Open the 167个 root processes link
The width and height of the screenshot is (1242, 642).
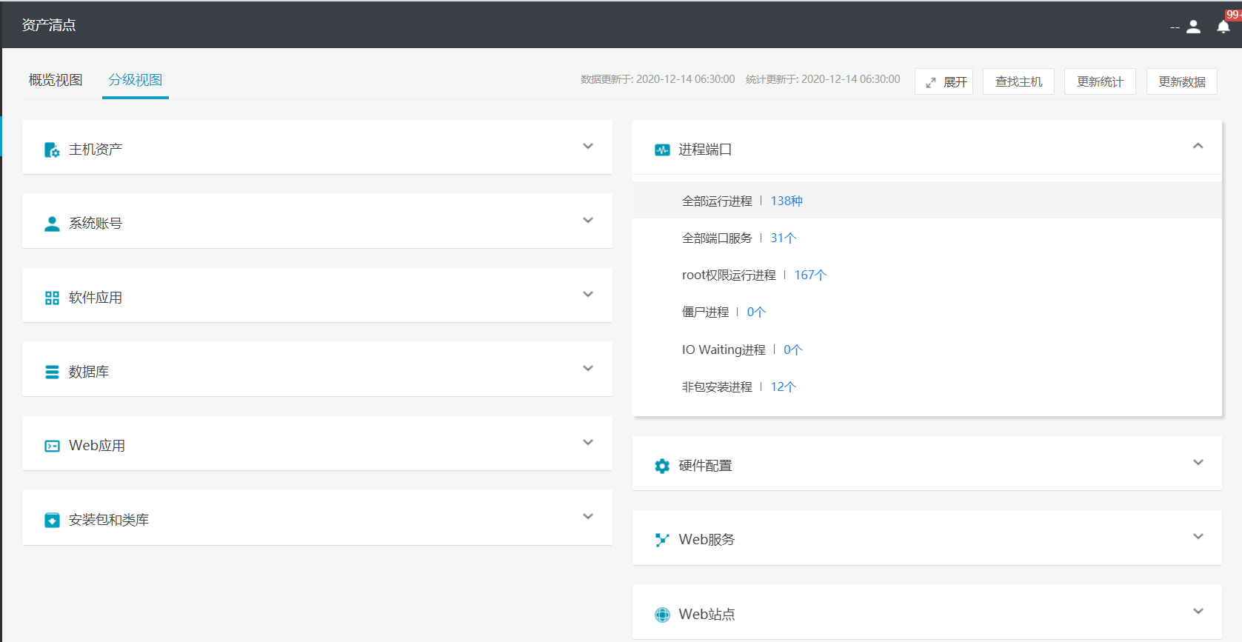click(810, 275)
